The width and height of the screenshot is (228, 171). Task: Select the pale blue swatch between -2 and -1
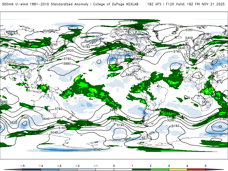(x=87, y=170)
